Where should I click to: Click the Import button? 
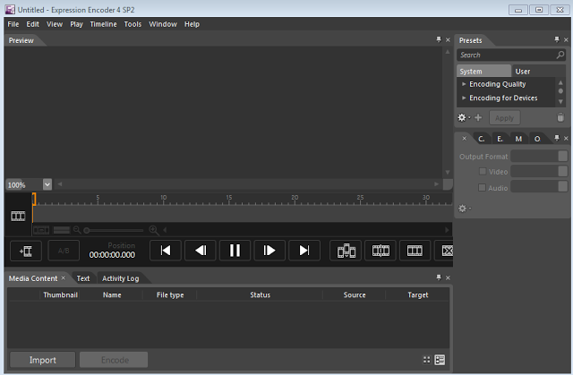(42, 360)
